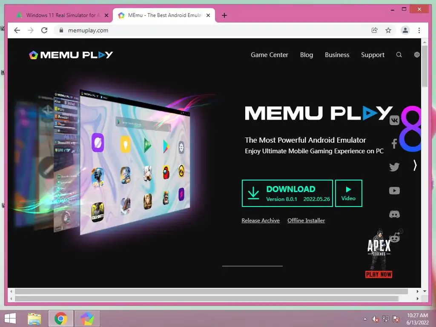Open Support menu item
This screenshot has height=327, width=436.
coord(373,55)
